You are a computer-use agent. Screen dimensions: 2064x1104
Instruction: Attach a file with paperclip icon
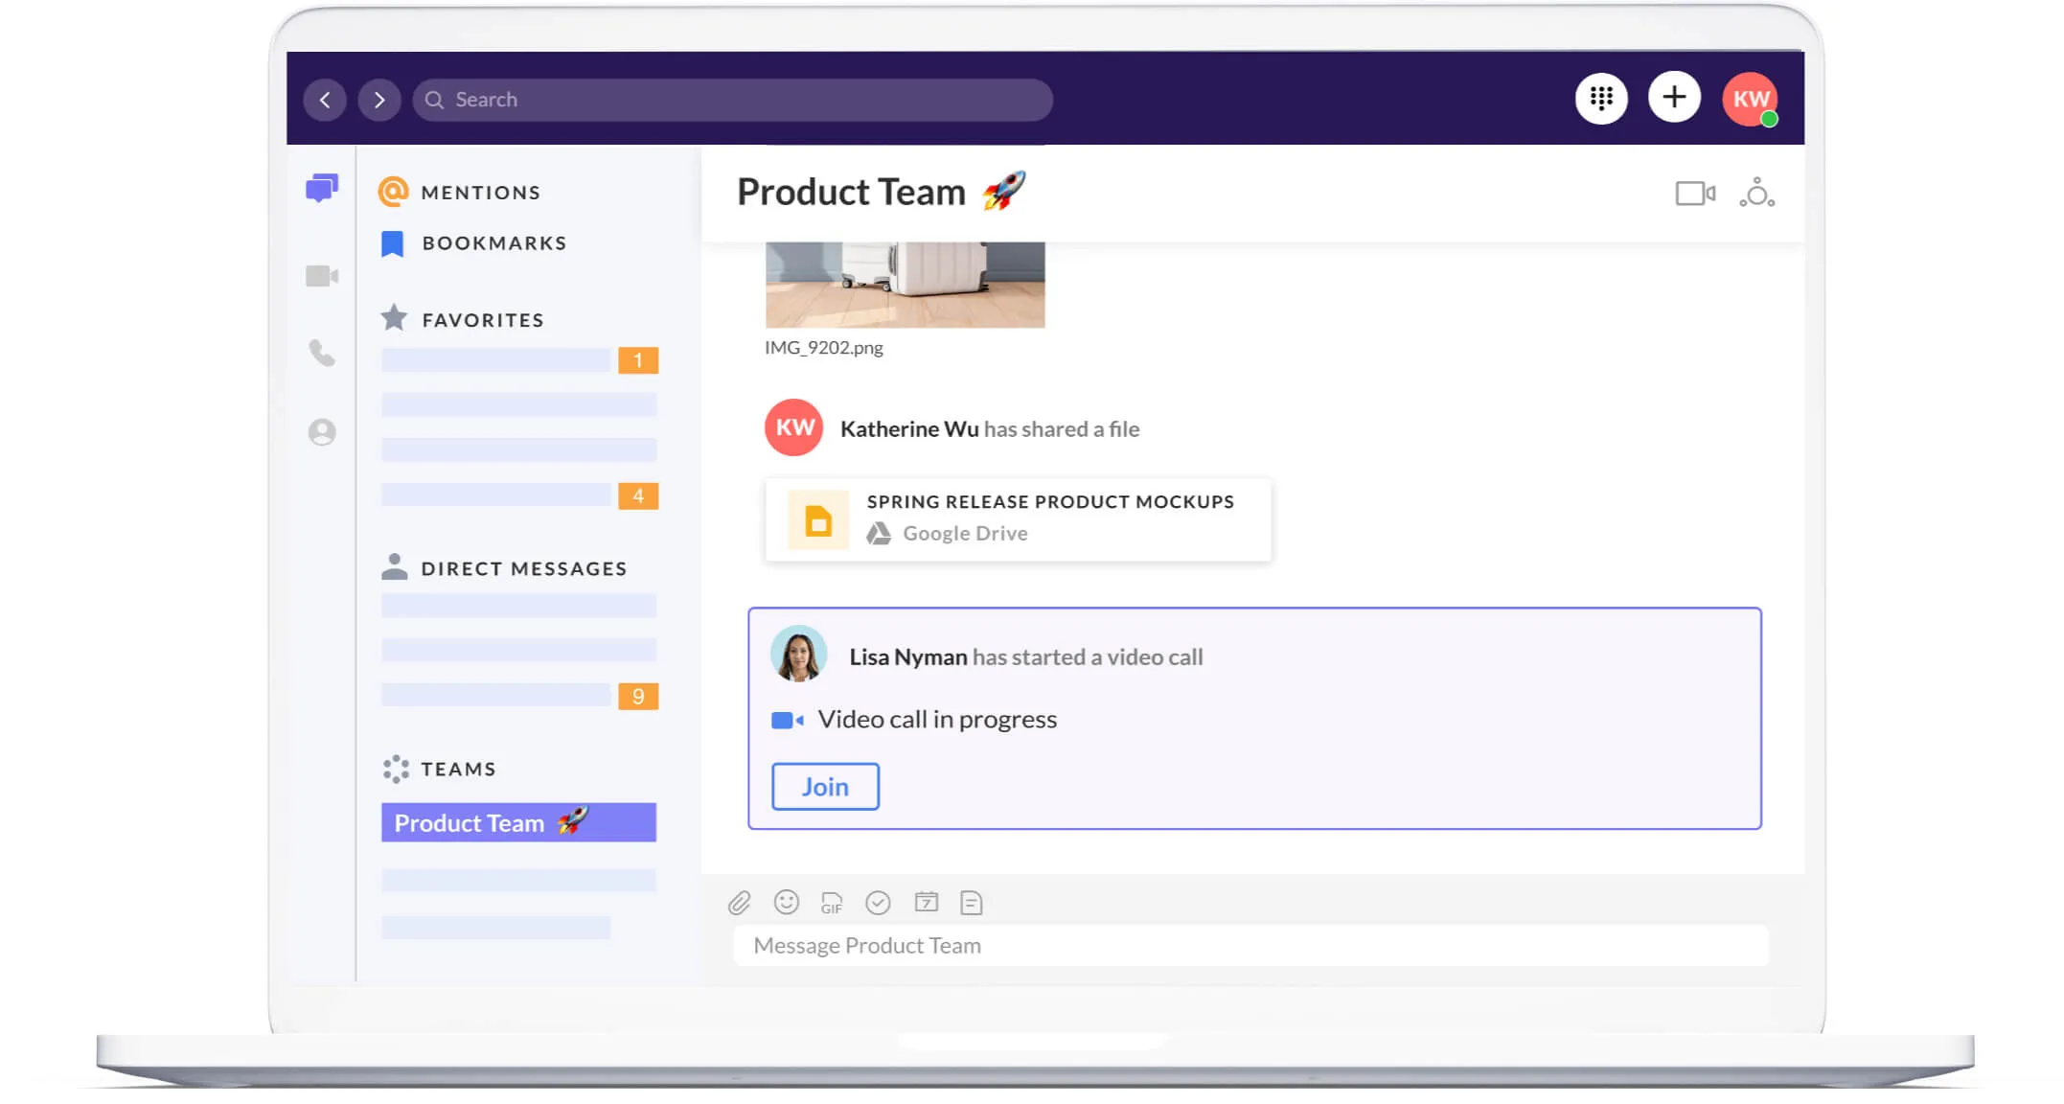739,903
